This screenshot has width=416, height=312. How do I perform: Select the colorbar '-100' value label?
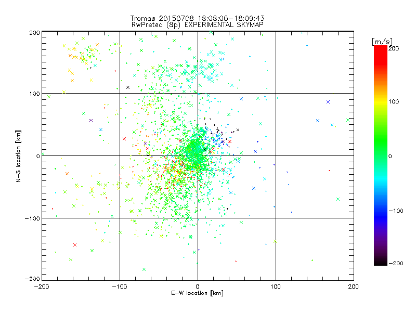coord(396,211)
